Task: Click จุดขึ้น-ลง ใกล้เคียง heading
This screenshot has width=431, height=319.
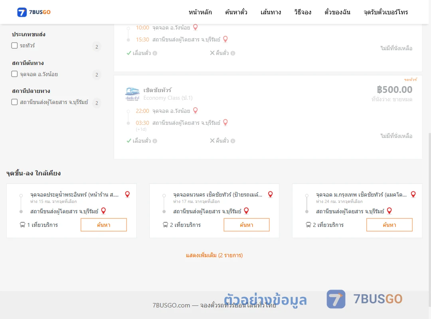Action: coord(34,173)
